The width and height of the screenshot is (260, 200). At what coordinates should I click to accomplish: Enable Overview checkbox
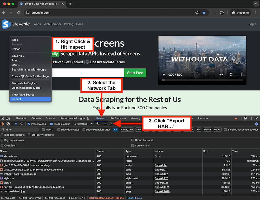click(x=2, y=145)
